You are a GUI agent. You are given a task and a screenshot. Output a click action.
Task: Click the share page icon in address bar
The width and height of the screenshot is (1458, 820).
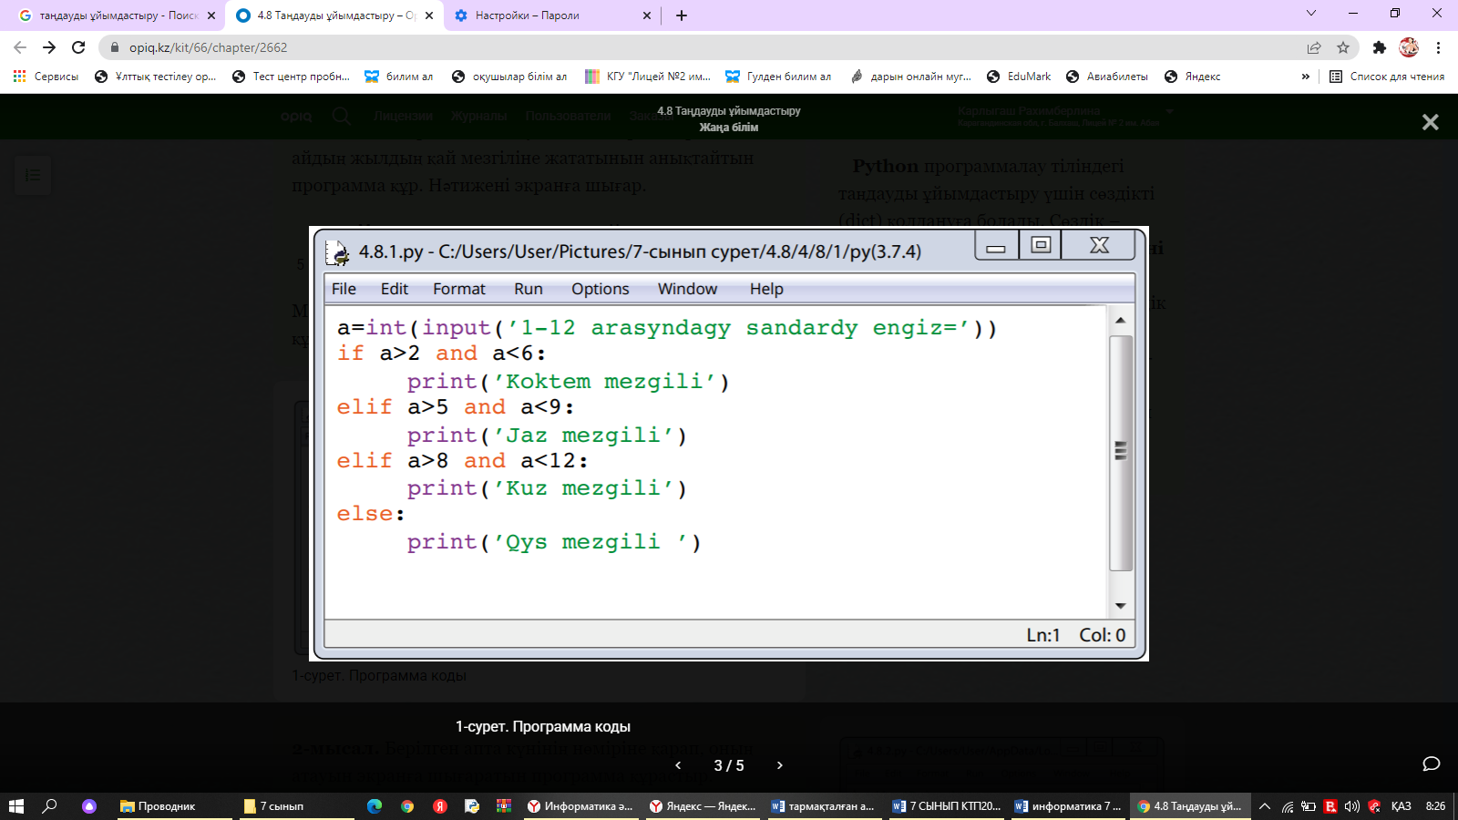point(1314,47)
